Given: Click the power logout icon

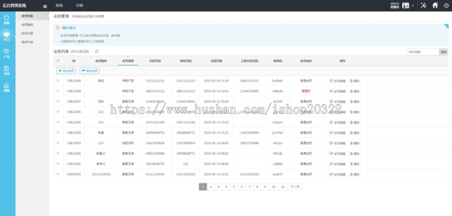Looking at the screenshot, I should [446, 5].
